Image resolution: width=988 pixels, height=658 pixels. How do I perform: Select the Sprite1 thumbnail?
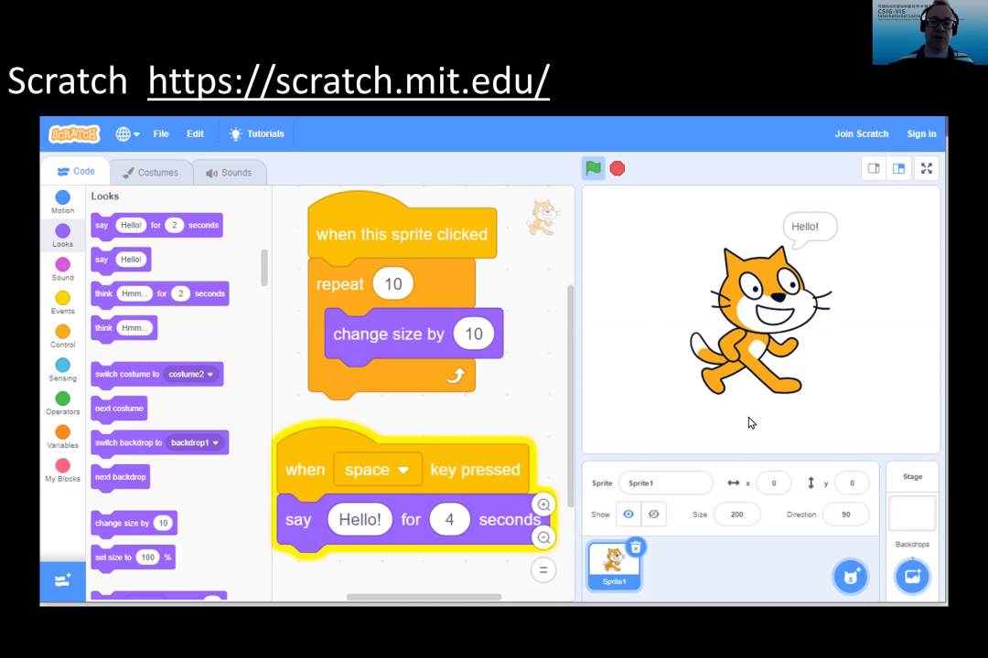click(x=614, y=566)
